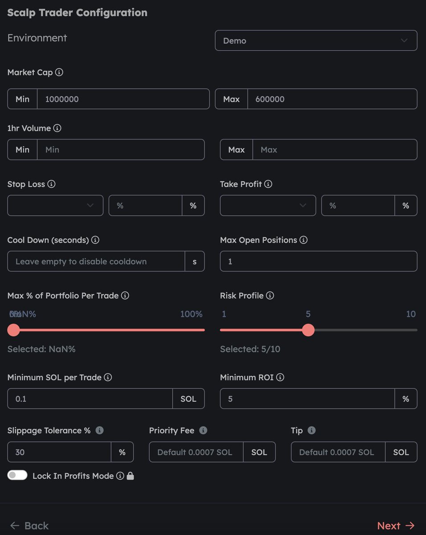Focus the Cool Down seconds field
The height and width of the screenshot is (535, 426).
(x=96, y=261)
